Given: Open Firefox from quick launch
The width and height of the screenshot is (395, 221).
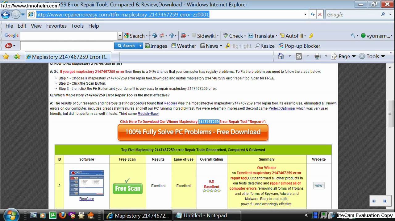Looking at the screenshot, I should 62,215.
